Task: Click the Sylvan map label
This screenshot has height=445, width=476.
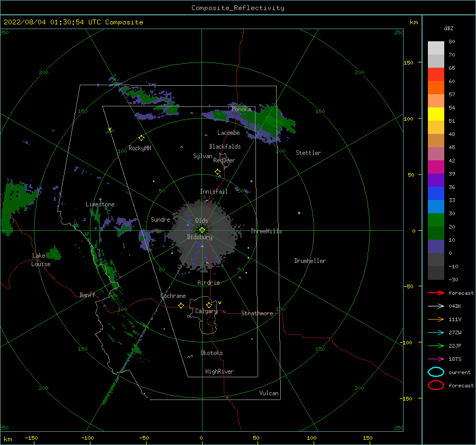Action: pyautogui.click(x=203, y=156)
